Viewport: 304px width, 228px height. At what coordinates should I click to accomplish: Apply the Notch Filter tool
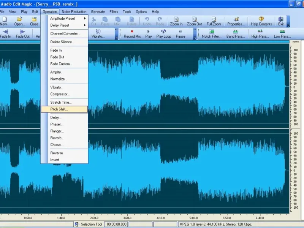click(212, 33)
